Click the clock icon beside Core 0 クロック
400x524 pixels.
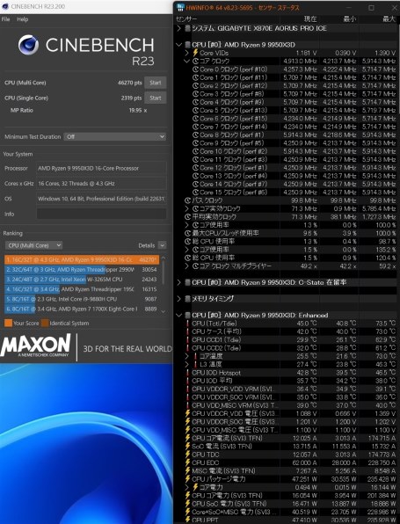coord(195,69)
